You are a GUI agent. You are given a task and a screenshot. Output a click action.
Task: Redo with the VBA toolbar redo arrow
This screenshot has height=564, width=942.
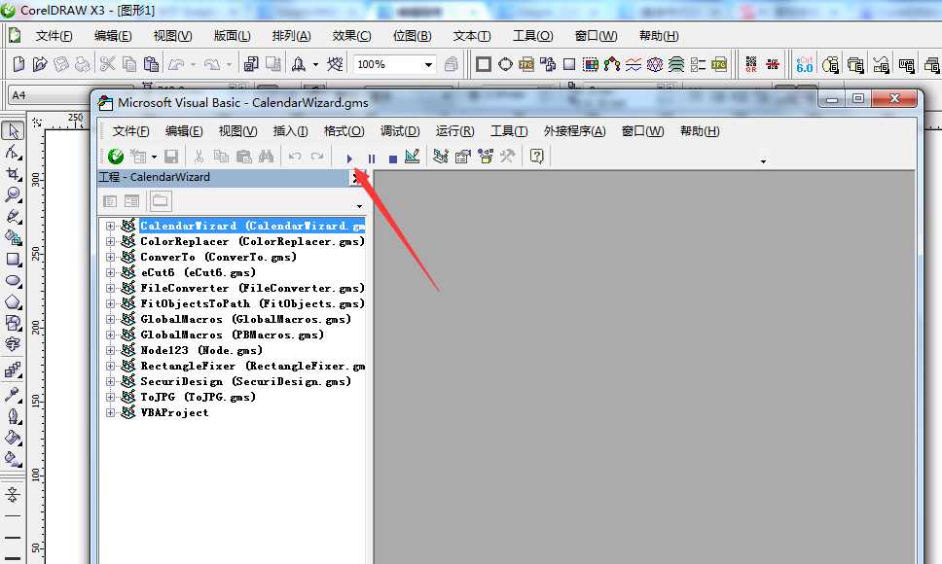[x=317, y=157]
